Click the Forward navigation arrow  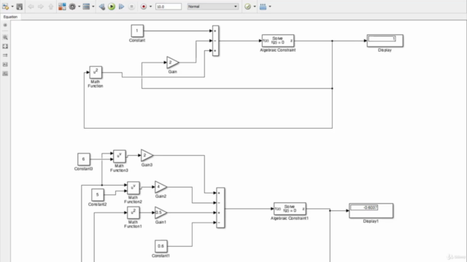click(41, 7)
